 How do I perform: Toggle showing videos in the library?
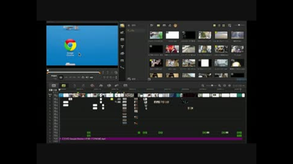point(158,26)
